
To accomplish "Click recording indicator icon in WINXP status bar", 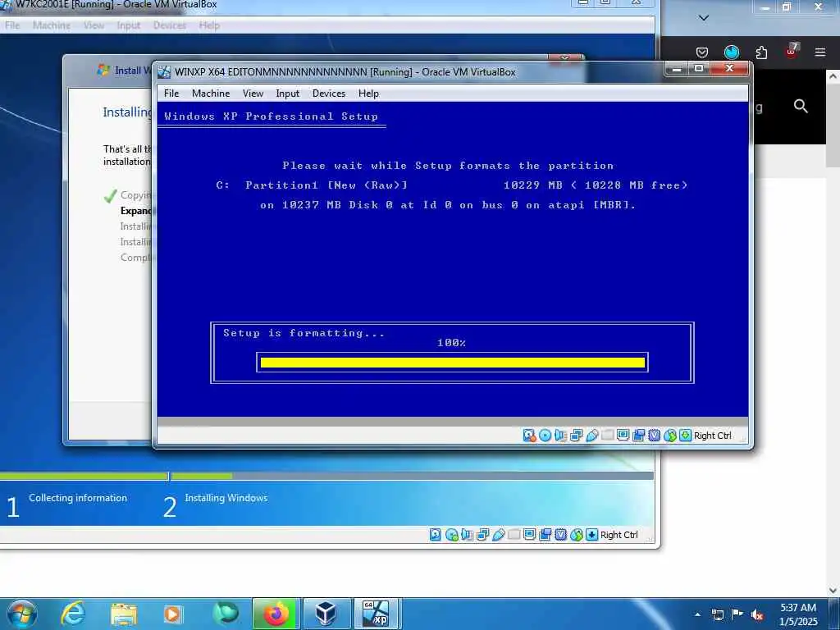I will click(638, 436).
